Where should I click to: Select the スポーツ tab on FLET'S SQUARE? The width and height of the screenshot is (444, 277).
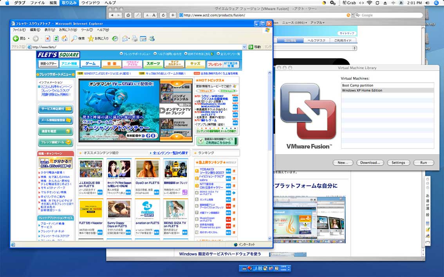153,64
